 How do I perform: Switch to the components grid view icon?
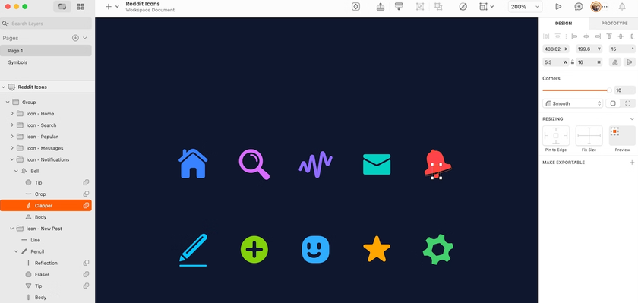pyautogui.click(x=81, y=7)
